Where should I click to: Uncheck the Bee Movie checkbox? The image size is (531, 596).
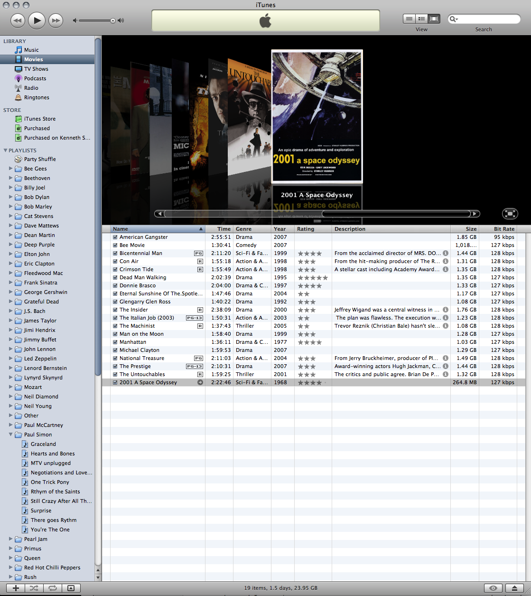click(115, 245)
